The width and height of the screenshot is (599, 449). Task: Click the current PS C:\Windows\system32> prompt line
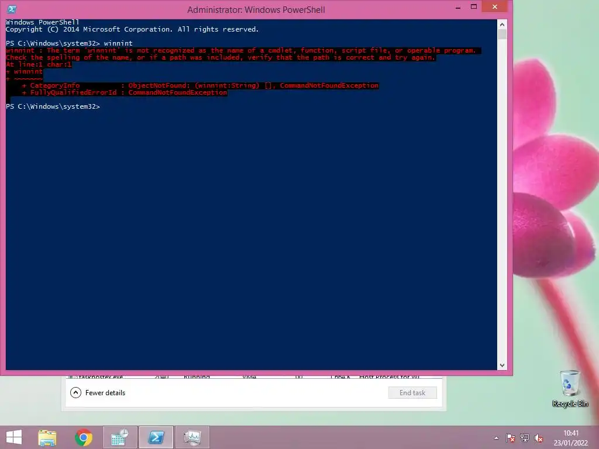pos(53,106)
